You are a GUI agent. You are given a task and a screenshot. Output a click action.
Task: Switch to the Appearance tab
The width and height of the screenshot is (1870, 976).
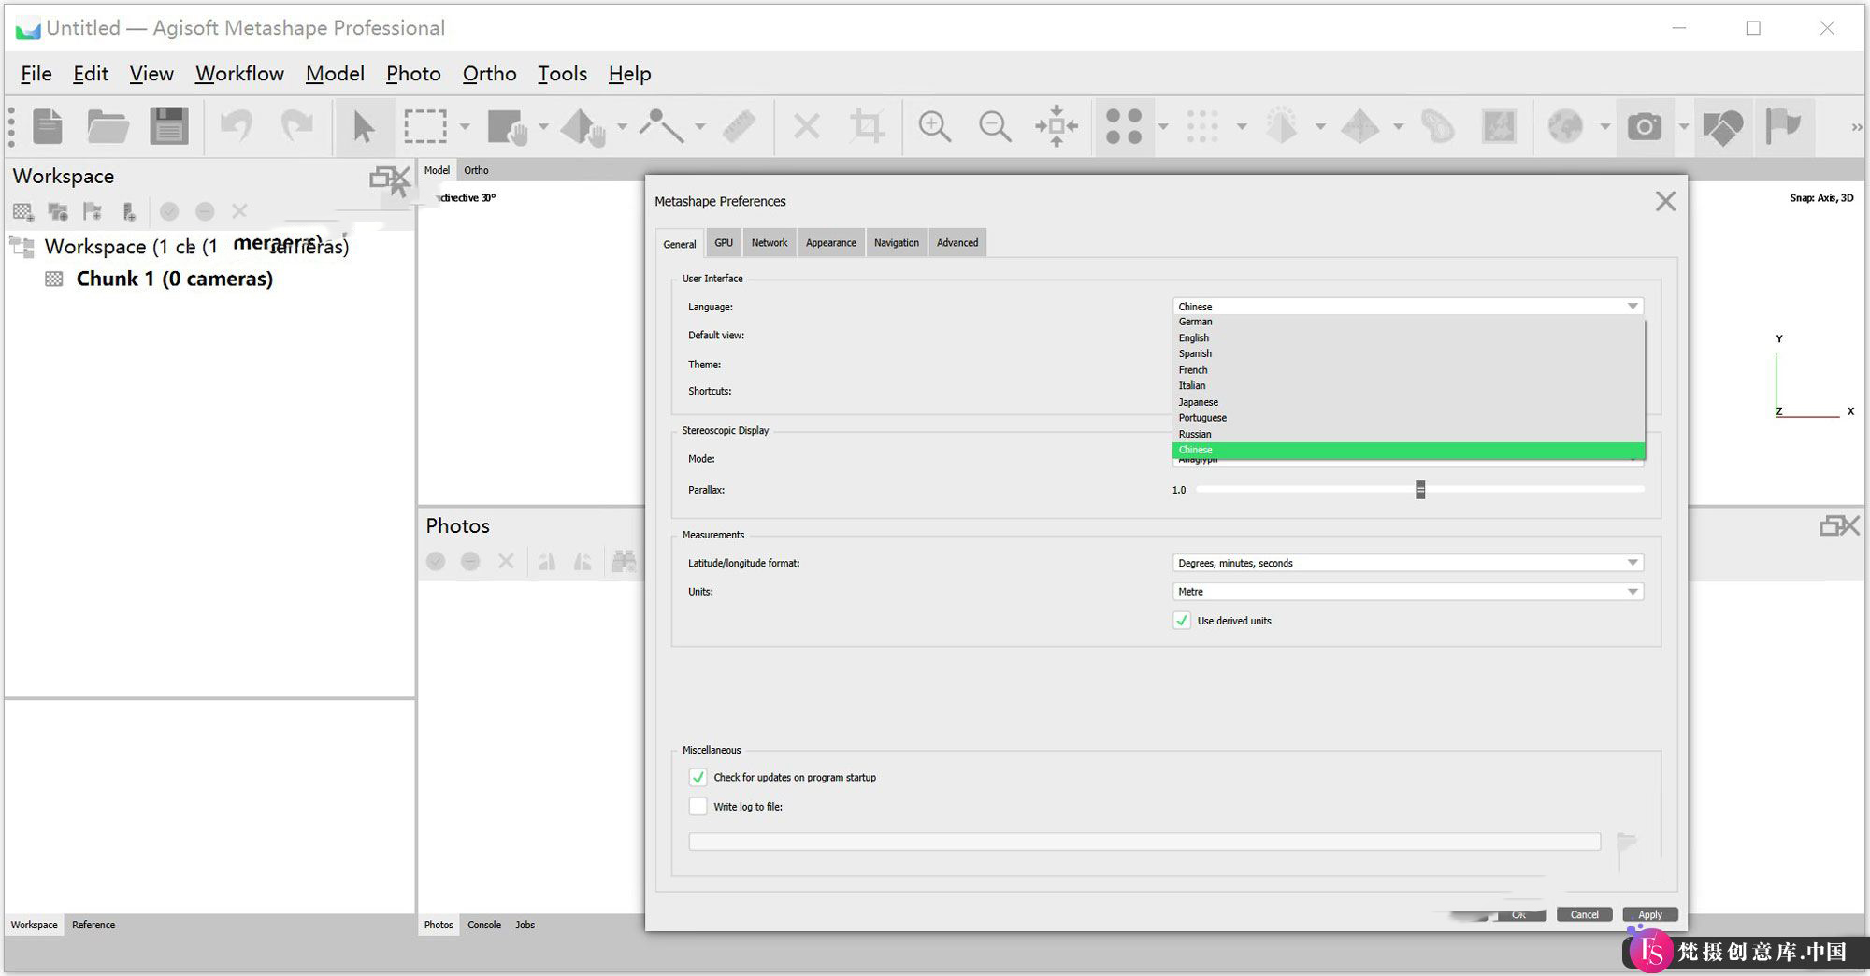tap(830, 243)
